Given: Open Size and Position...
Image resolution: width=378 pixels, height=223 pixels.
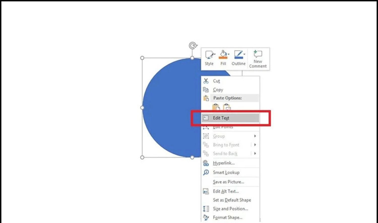Looking at the screenshot, I should click(x=231, y=209).
